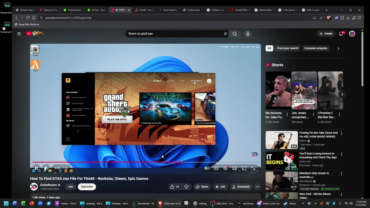
Task: Open OBS 32.0.1 from taskbar
Action: [222, 203]
